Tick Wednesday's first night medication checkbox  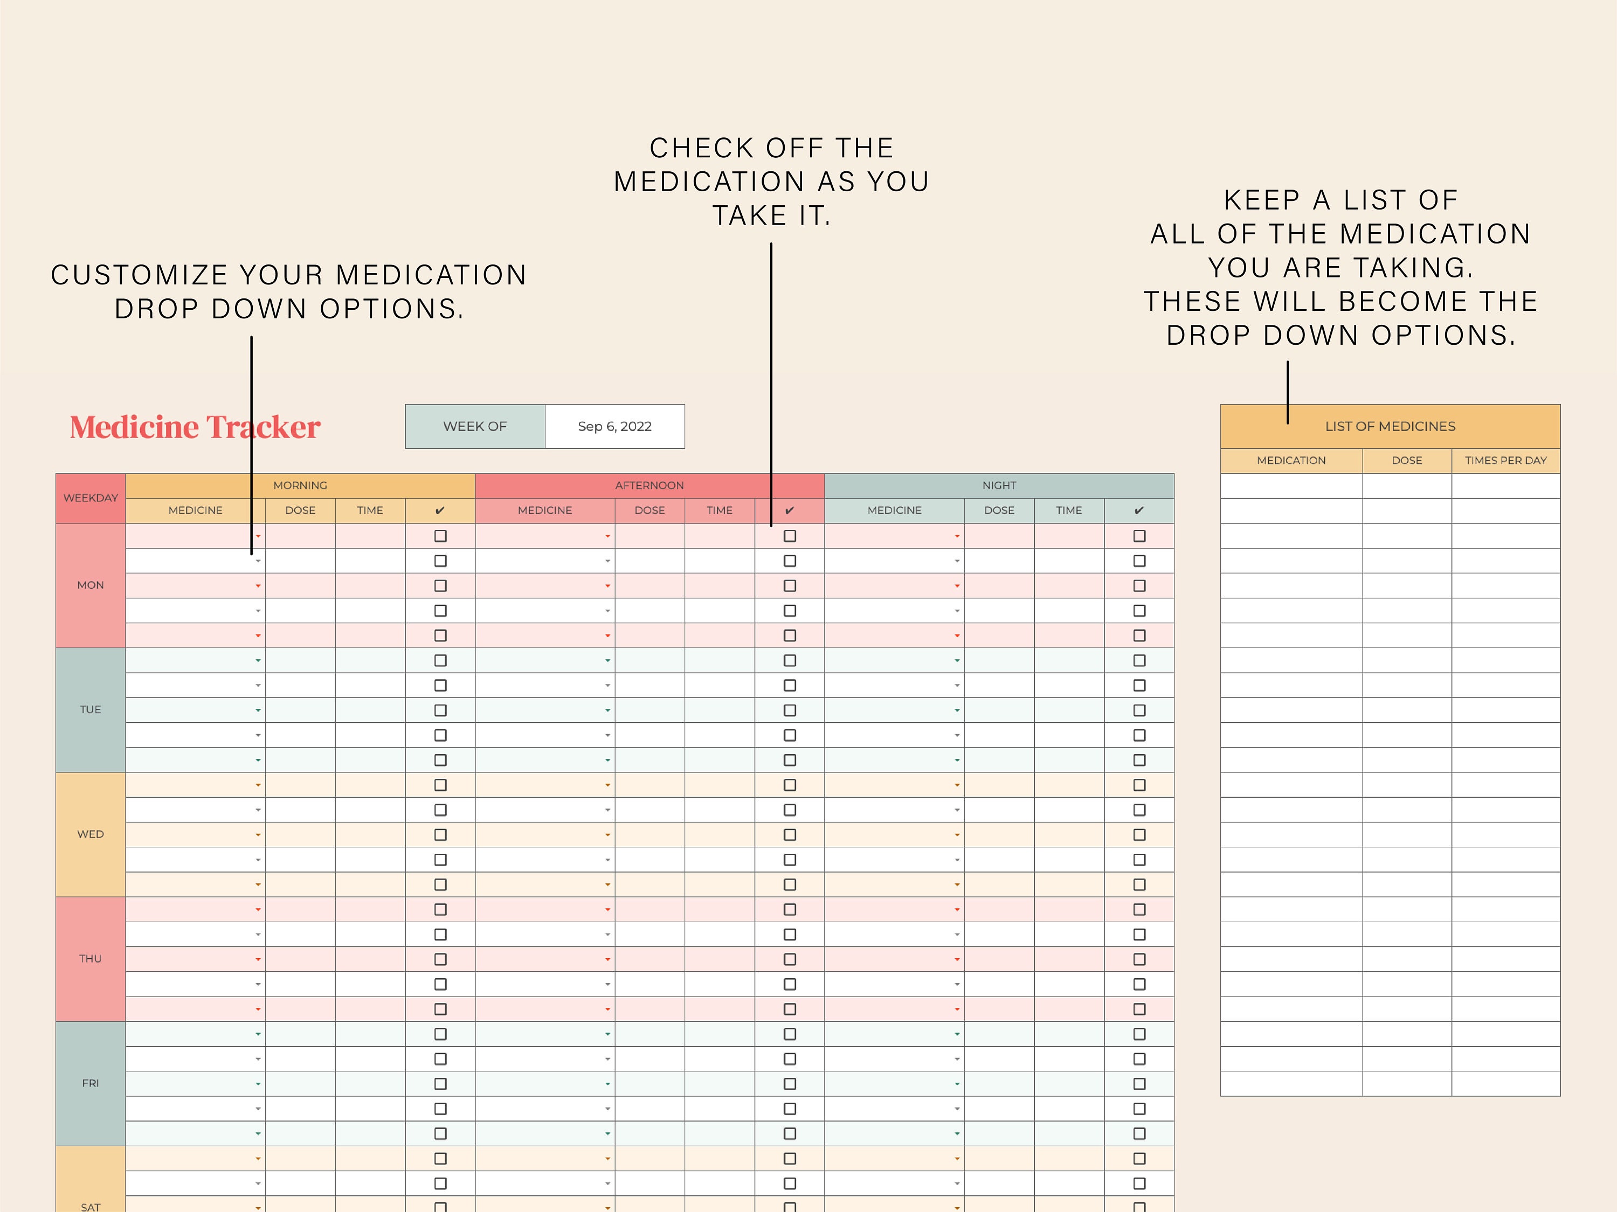point(1139,785)
